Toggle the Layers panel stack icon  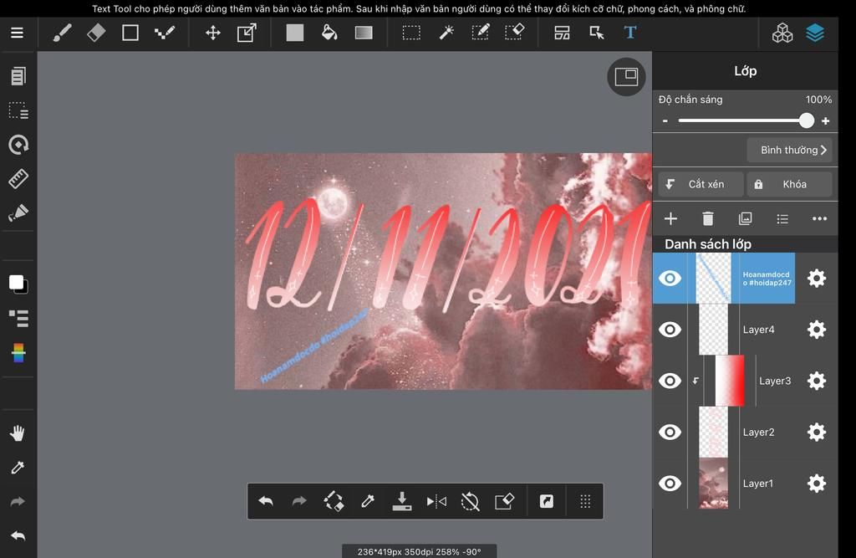click(815, 33)
